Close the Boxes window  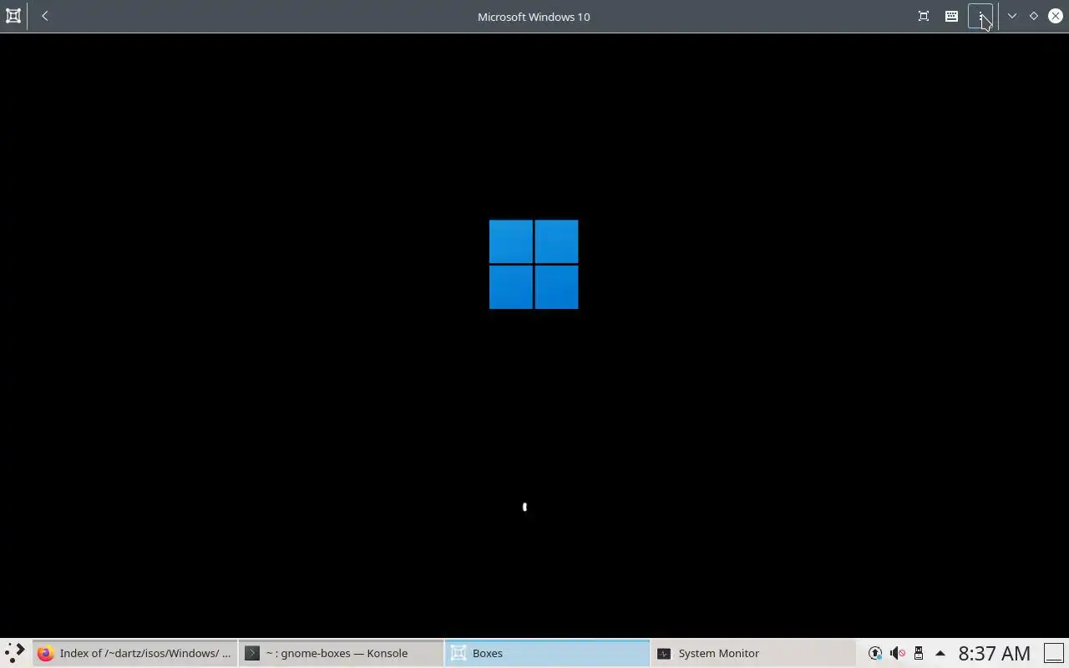tap(1056, 16)
